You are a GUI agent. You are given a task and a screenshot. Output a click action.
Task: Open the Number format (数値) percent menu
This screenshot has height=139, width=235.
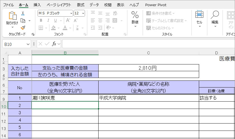pos(135,19)
